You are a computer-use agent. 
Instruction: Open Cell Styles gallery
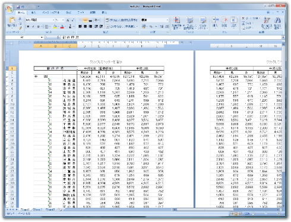pyautogui.click(x=203, y=23)
